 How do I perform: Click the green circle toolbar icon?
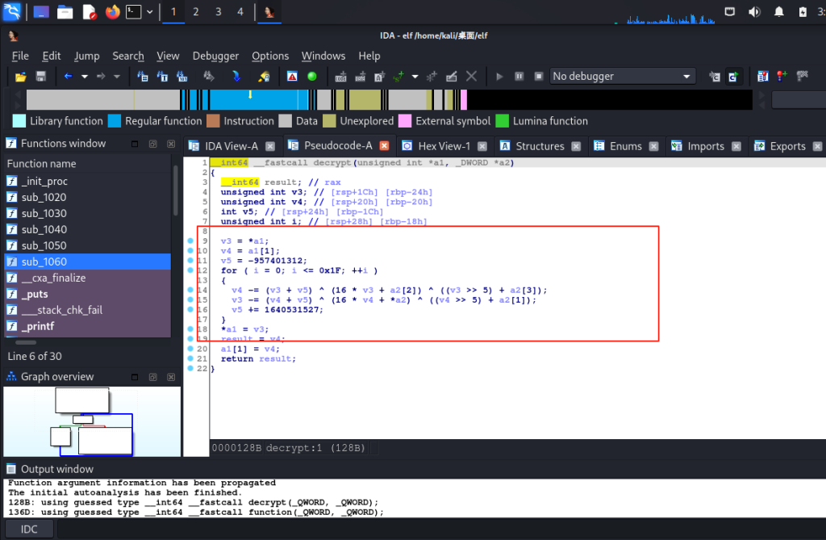(x=312, y=77)
